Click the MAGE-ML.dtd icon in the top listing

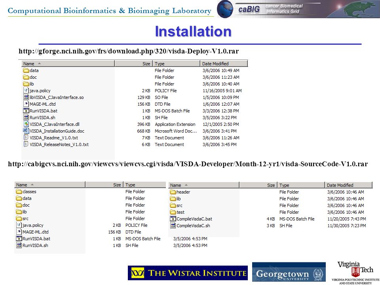click(26, 104)
